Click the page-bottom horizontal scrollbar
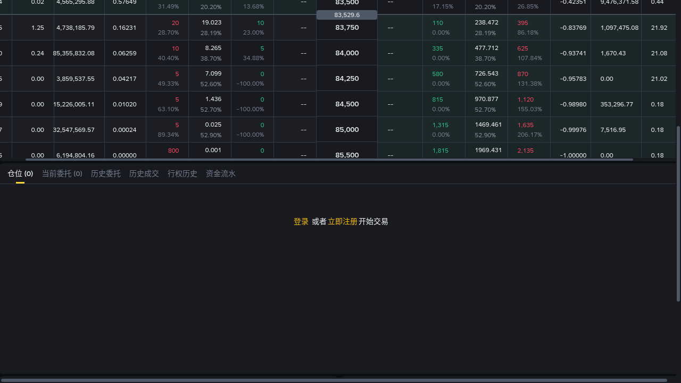This screenshot has width=681, height=383. click(334, 380)
